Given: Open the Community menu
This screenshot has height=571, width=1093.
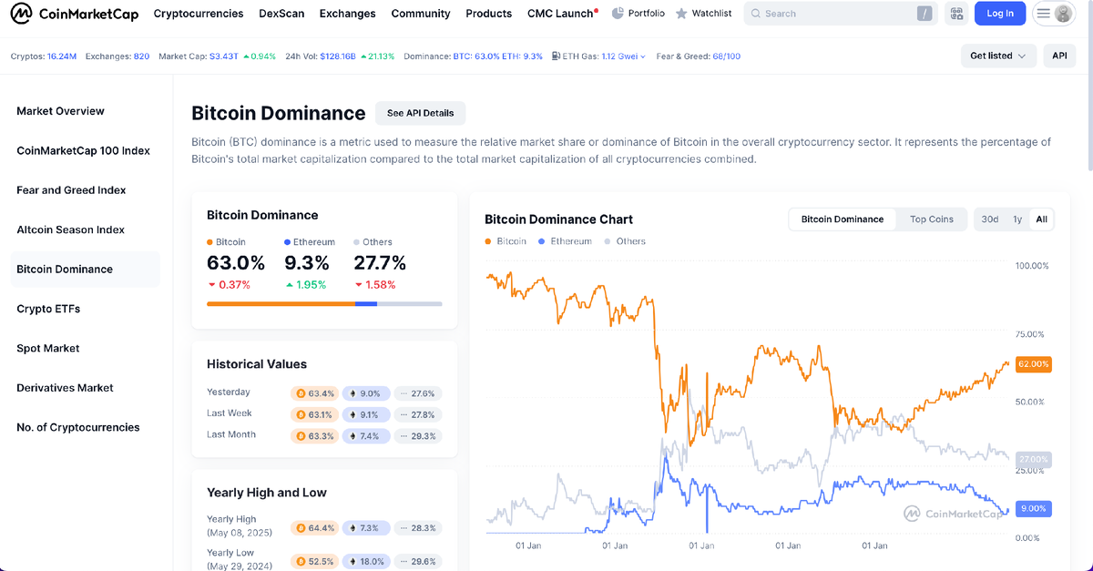Looking at the screenshot, I should (x=421, y=14).
